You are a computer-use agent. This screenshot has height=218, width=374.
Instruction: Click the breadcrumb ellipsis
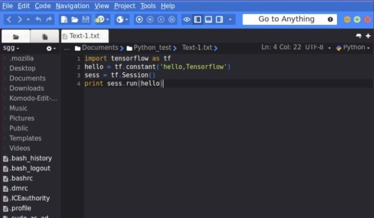pyautogui.click(x=67, y=49)
